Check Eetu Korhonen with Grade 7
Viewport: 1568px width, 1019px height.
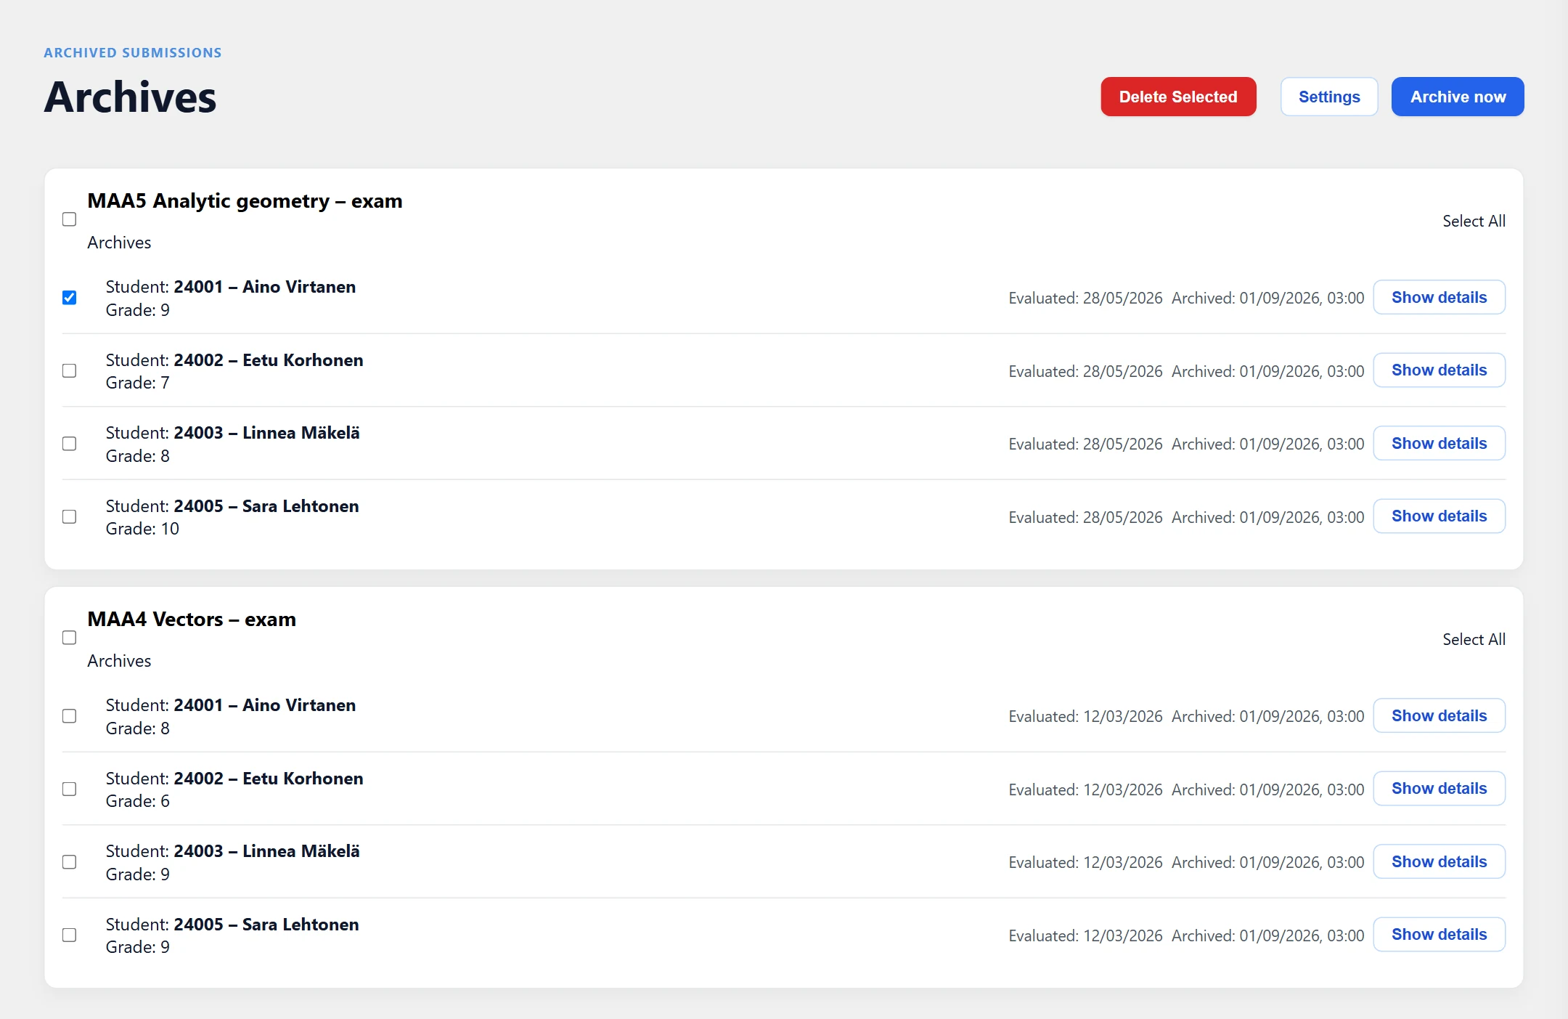(70, 371)
